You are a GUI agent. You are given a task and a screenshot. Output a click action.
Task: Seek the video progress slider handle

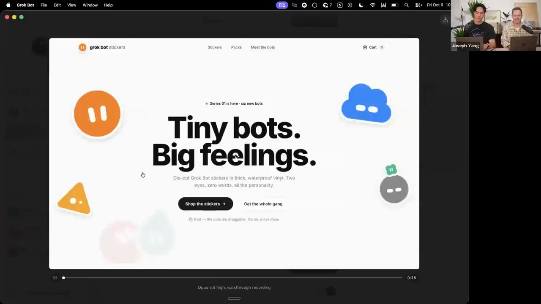click(63, 277)
